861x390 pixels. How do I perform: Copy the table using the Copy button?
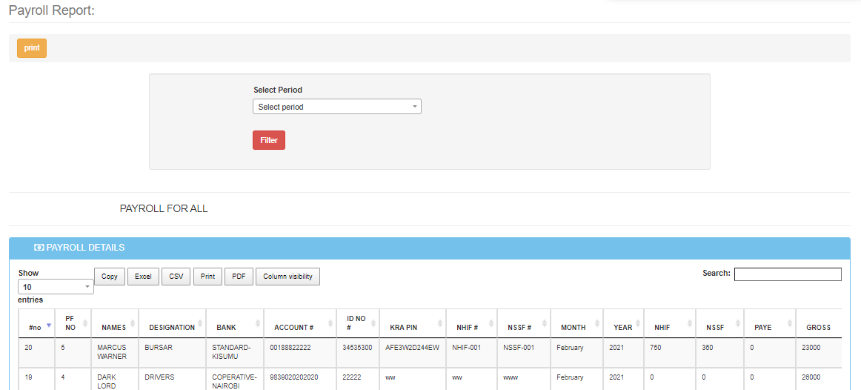tap(110, 277)
